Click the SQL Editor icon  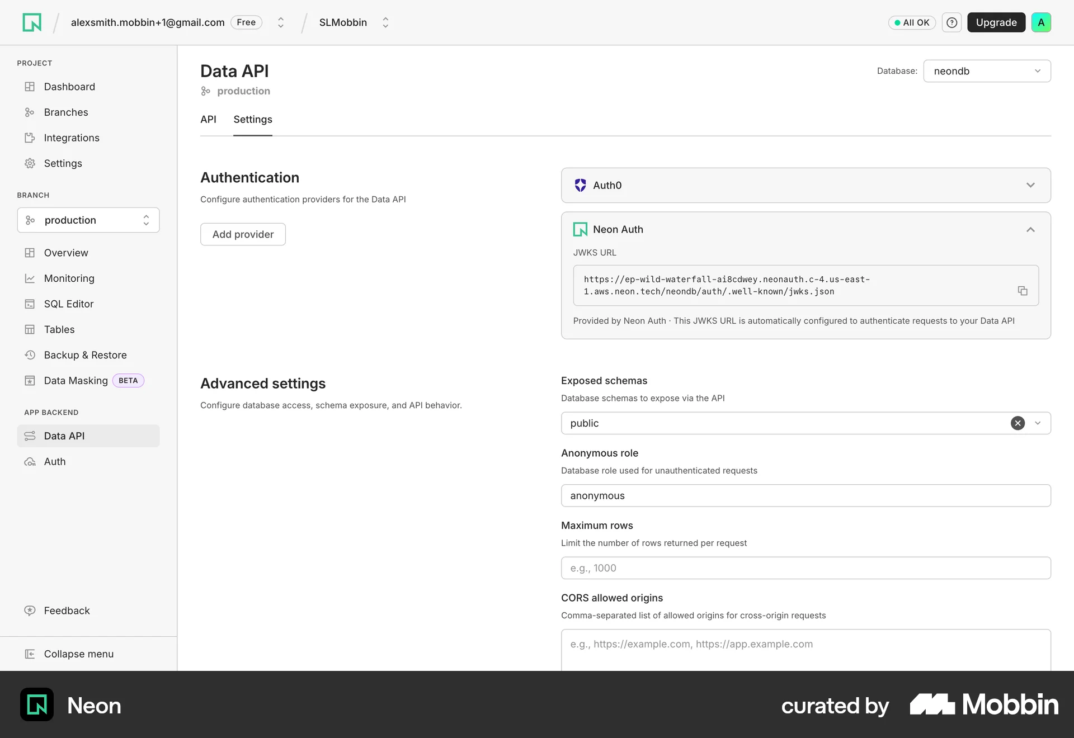[30, 304]
